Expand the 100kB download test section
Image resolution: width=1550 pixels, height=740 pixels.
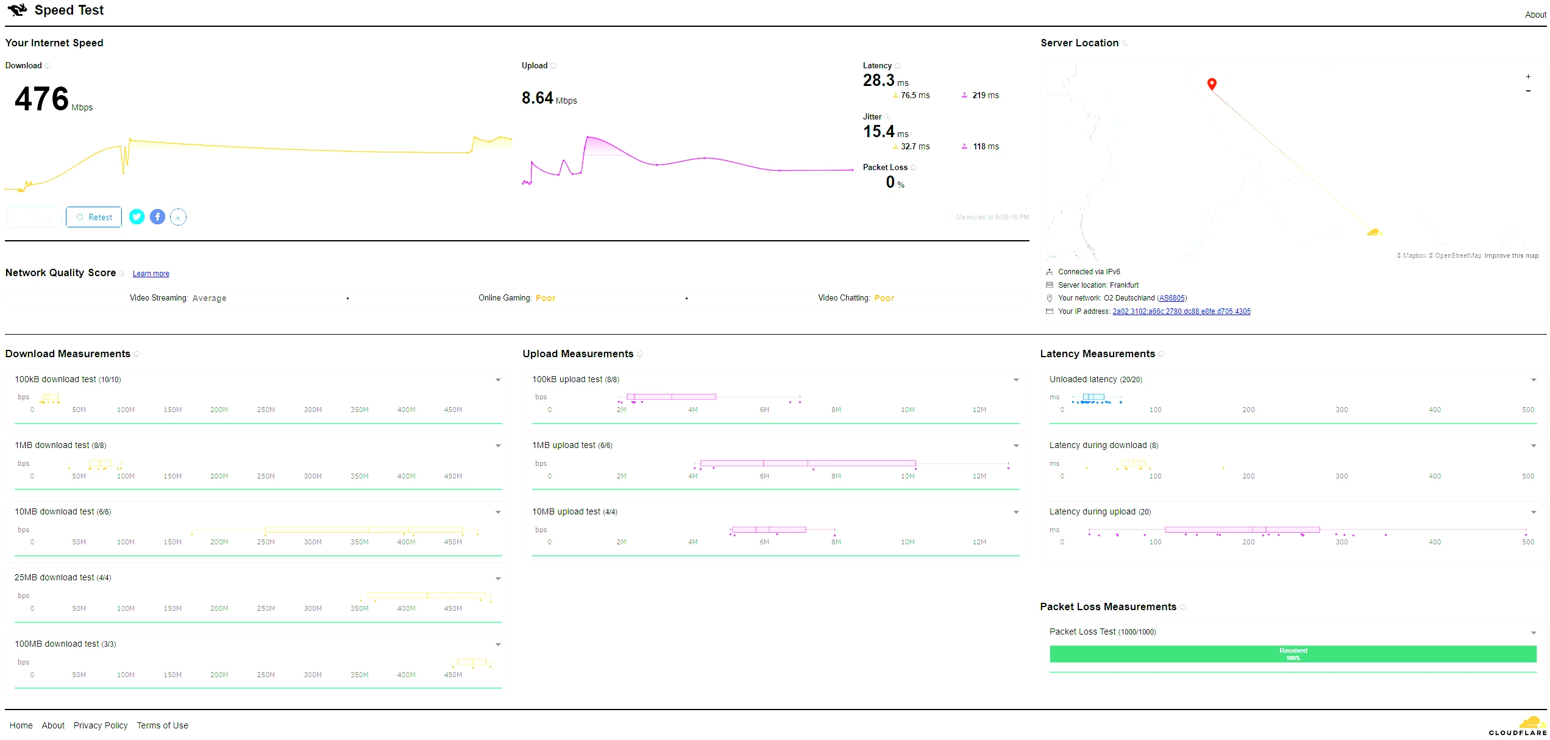coord(498,380)
